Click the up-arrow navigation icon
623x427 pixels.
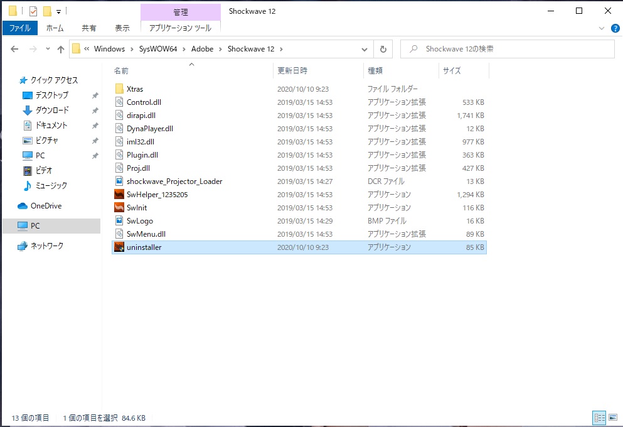pyautogui.click(x=60, y=48)
